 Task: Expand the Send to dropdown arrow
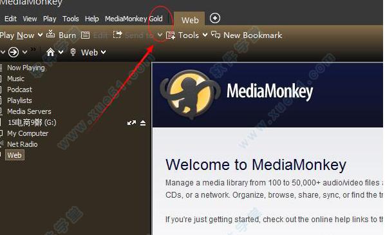click(160, 35)
